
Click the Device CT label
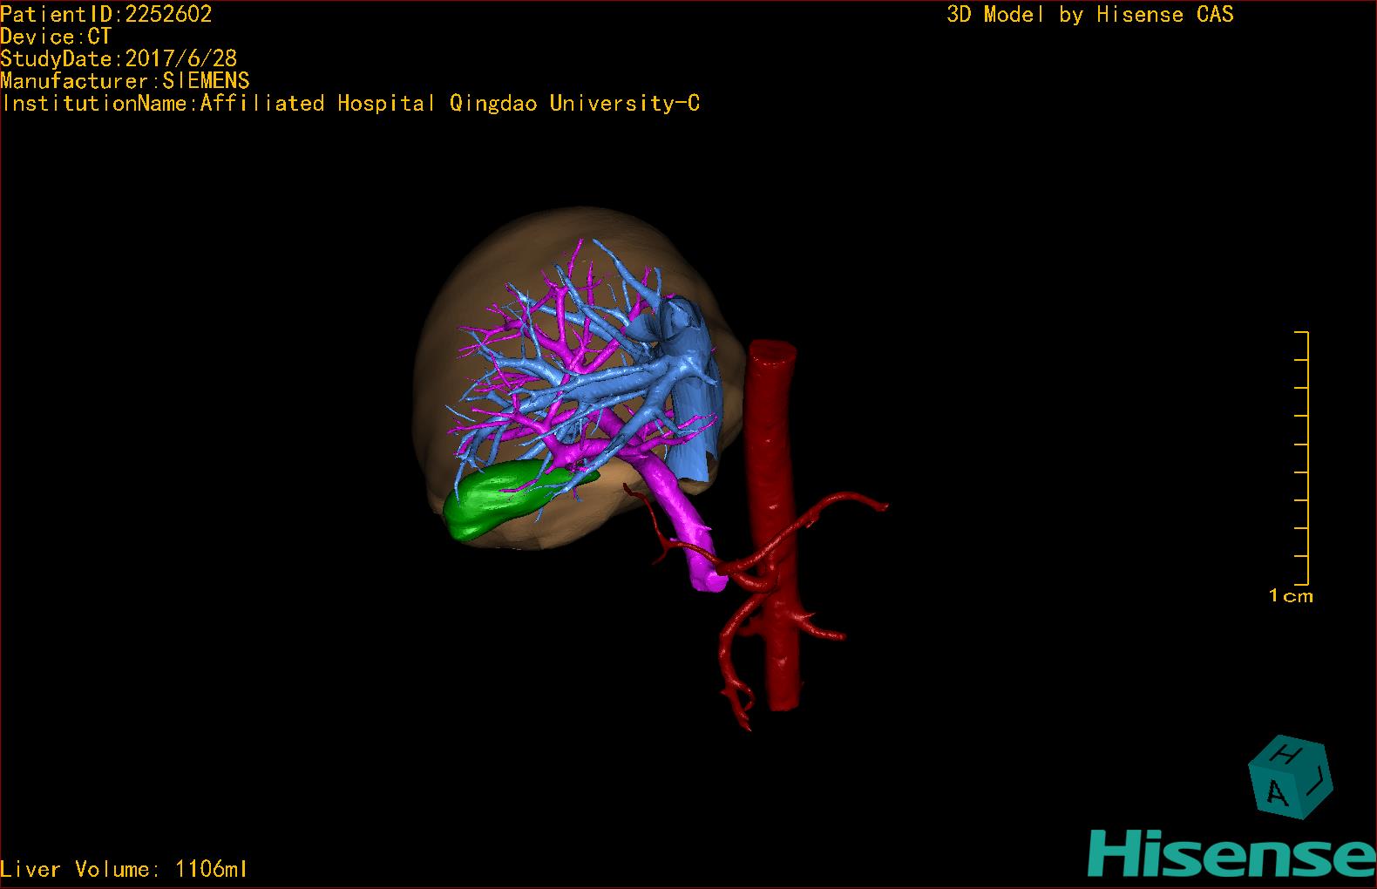tap(56, 37)
